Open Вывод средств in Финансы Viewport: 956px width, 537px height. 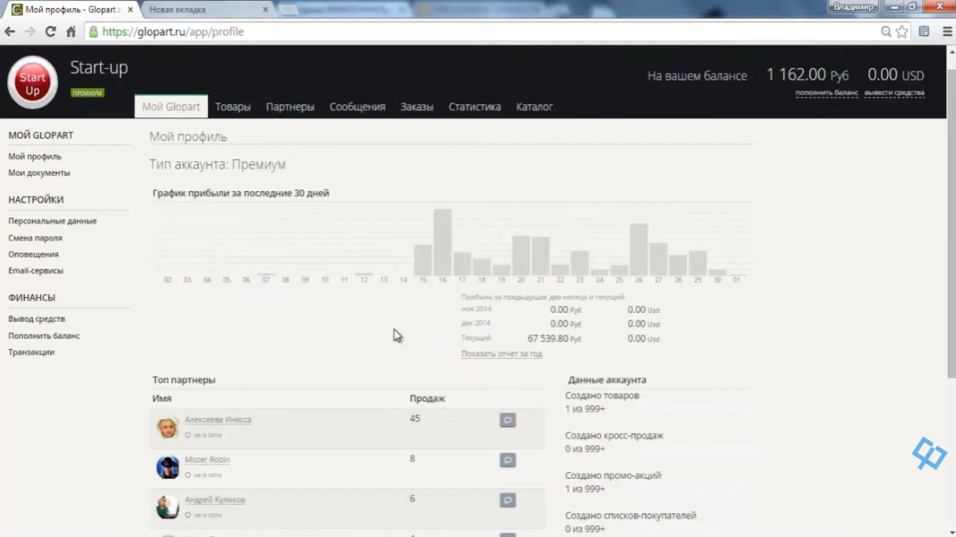[x=37, y=319]
